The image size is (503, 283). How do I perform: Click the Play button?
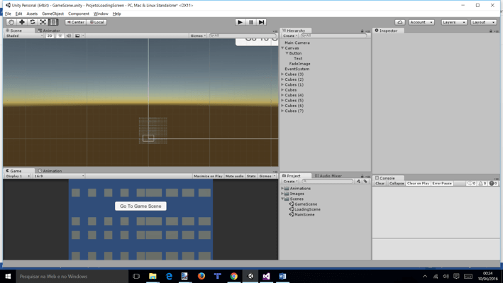click(240, 22)
